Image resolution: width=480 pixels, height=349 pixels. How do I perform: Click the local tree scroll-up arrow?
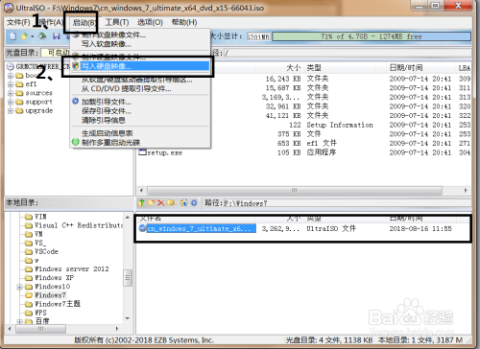click(x=128, y=218)
